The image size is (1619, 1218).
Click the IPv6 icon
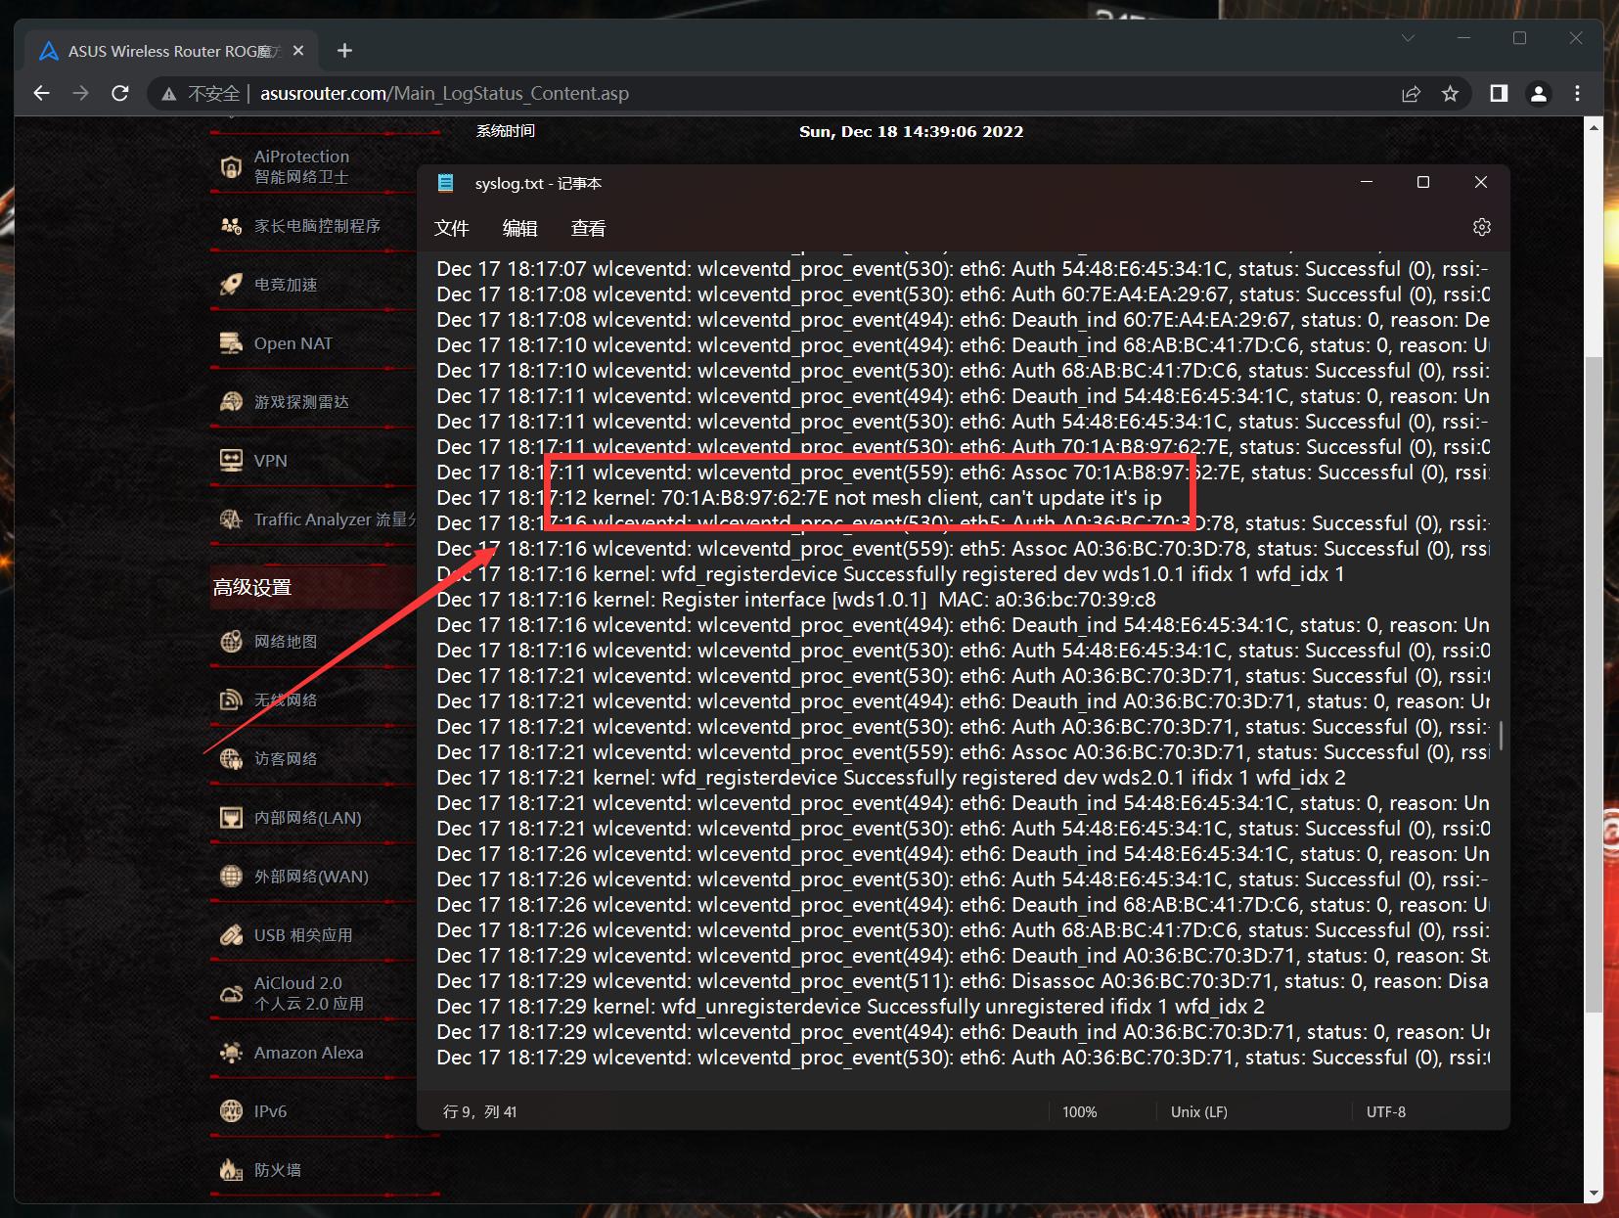coord(231,1111)
